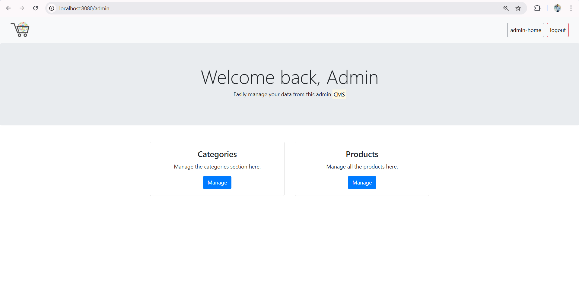Click the Welcome back, Admin heading
Viewport: 579px width, 290px height.
289,77
